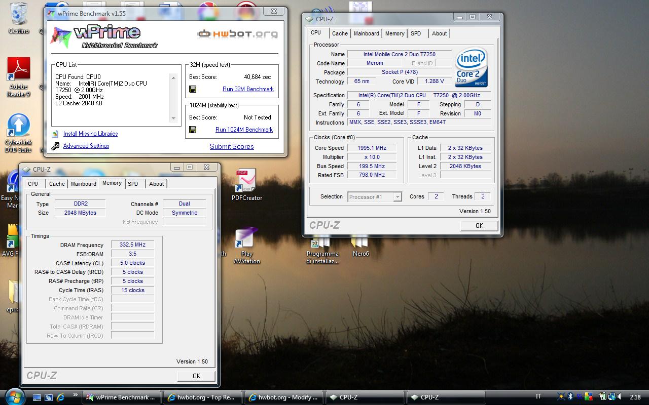
Task: Click the Cycle Time 15 clocks value
Action: (132, 290)
